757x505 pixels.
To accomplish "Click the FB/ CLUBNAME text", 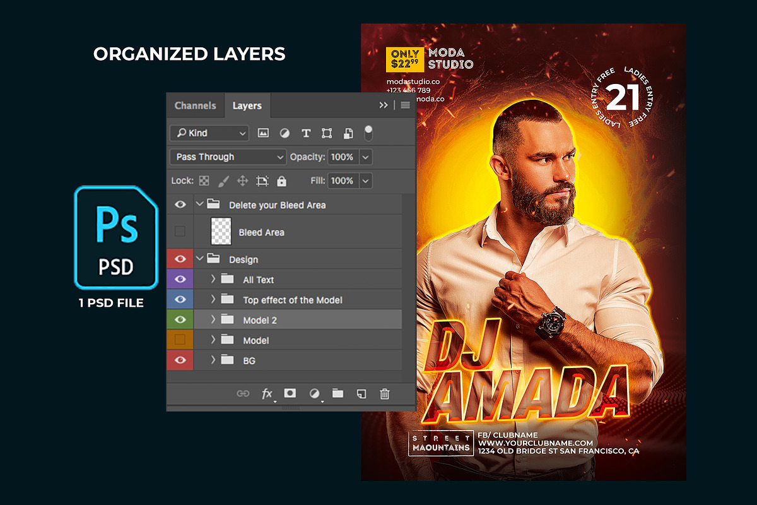I will tap(508, 434).
